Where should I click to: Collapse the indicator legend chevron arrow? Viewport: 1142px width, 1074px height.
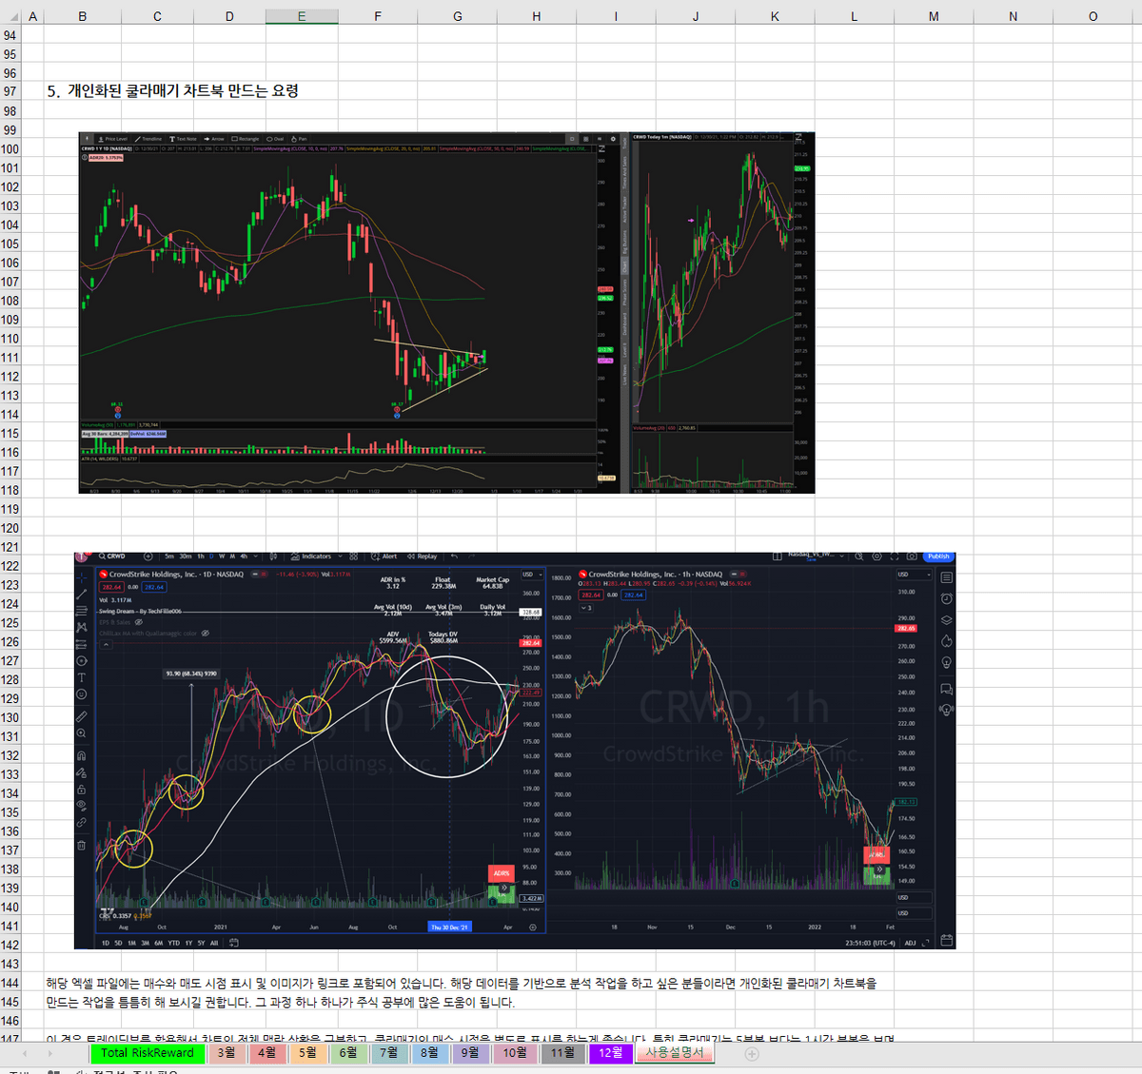[106, 644]
